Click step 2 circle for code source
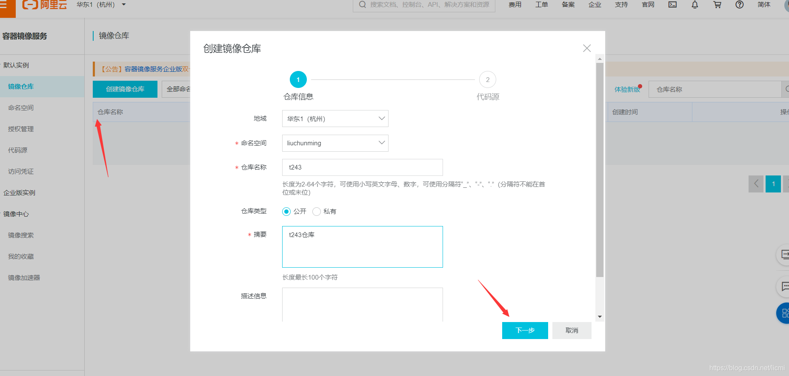This screenshot has width=789, height=376. click(488, 79)
